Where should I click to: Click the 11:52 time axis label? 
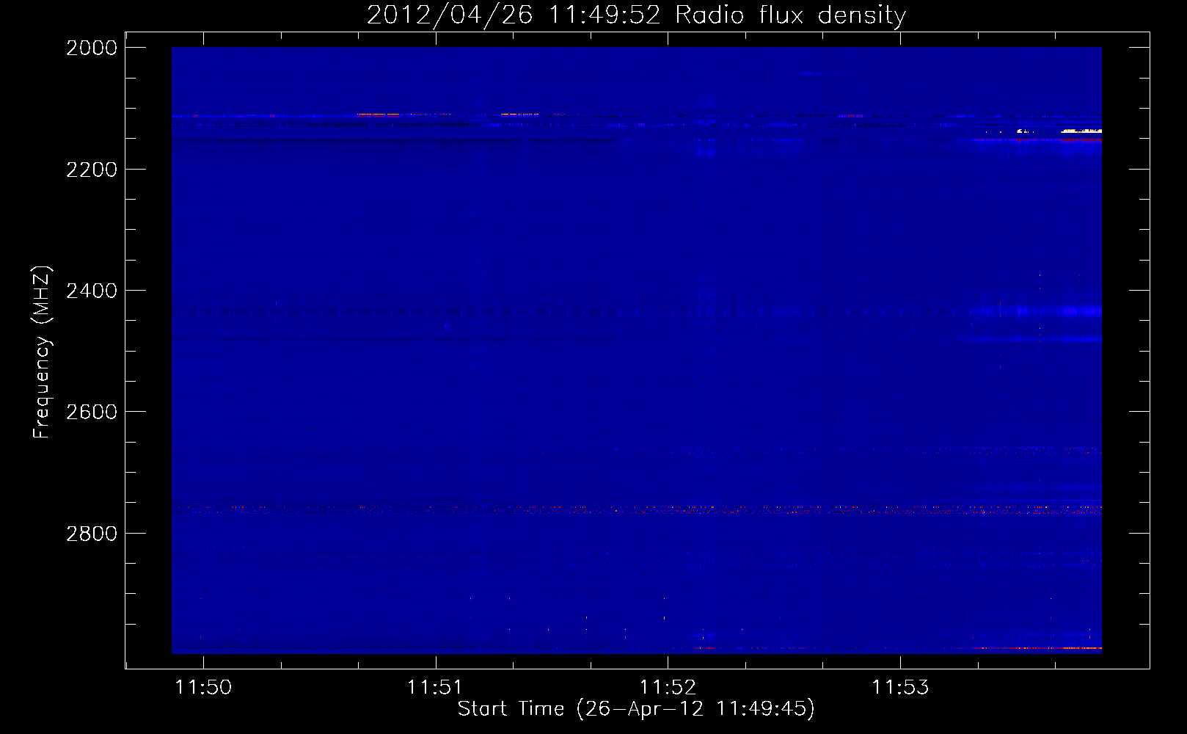click(668, 687)
